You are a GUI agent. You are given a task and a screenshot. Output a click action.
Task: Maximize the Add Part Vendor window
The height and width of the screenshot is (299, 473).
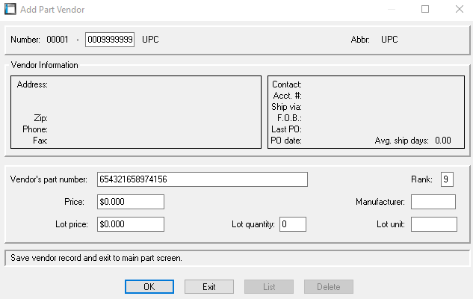(425, 10)
